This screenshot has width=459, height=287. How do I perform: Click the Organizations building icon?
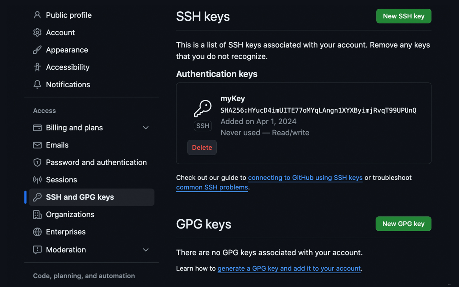(37, 214)
